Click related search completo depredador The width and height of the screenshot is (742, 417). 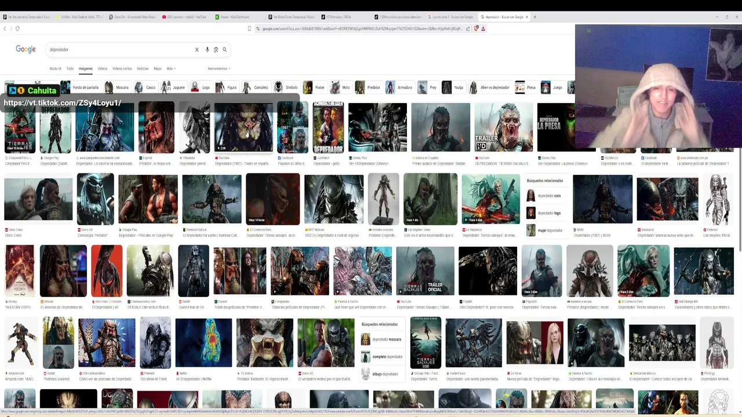(382, 357)
